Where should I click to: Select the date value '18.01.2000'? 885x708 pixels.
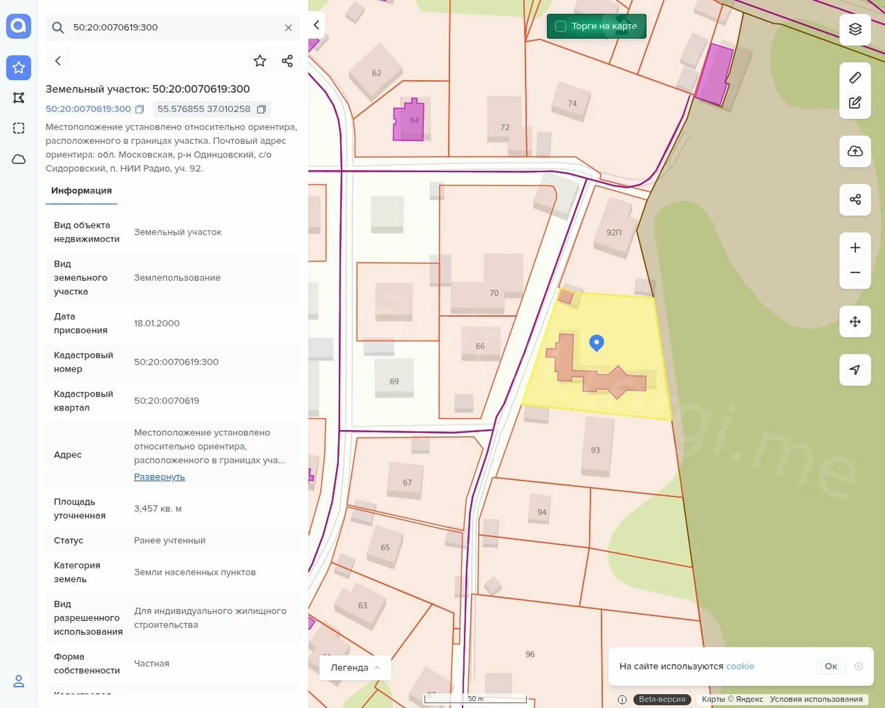156,323
